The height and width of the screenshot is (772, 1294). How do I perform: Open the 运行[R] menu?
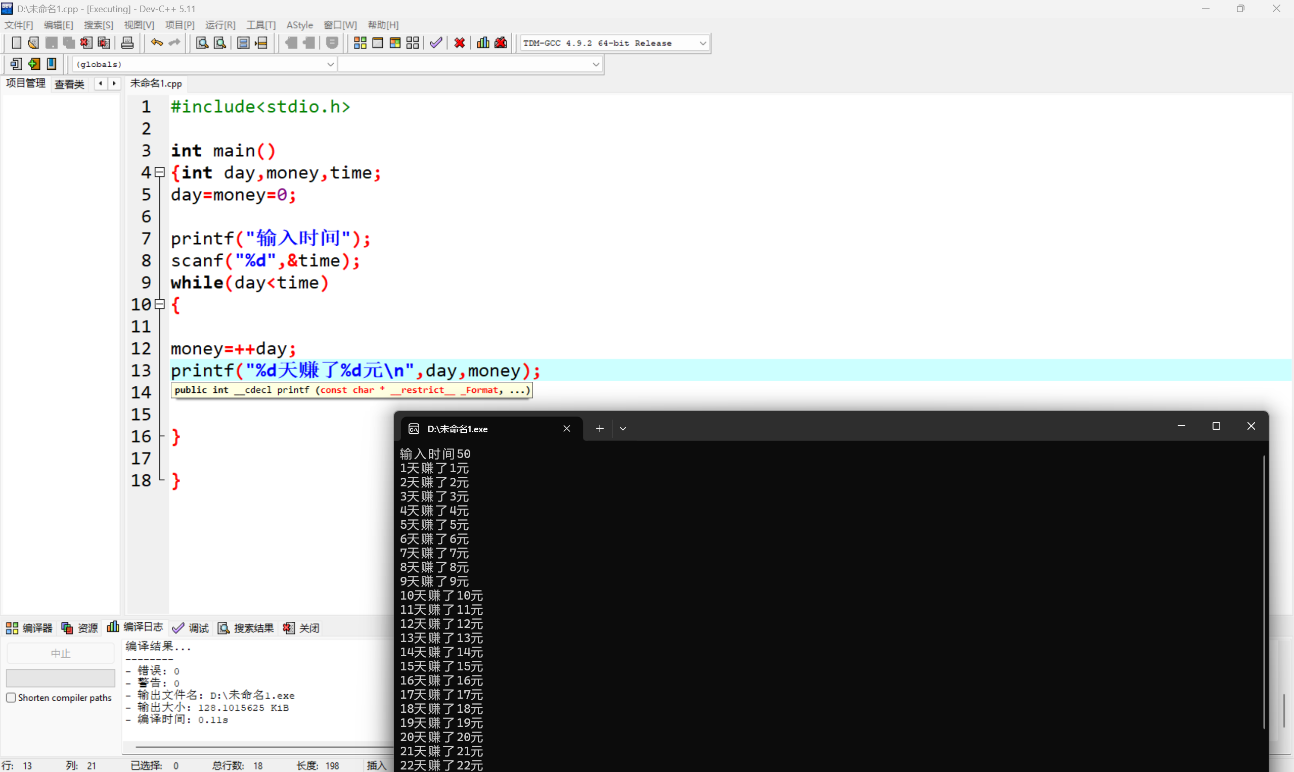pos(219,25)
